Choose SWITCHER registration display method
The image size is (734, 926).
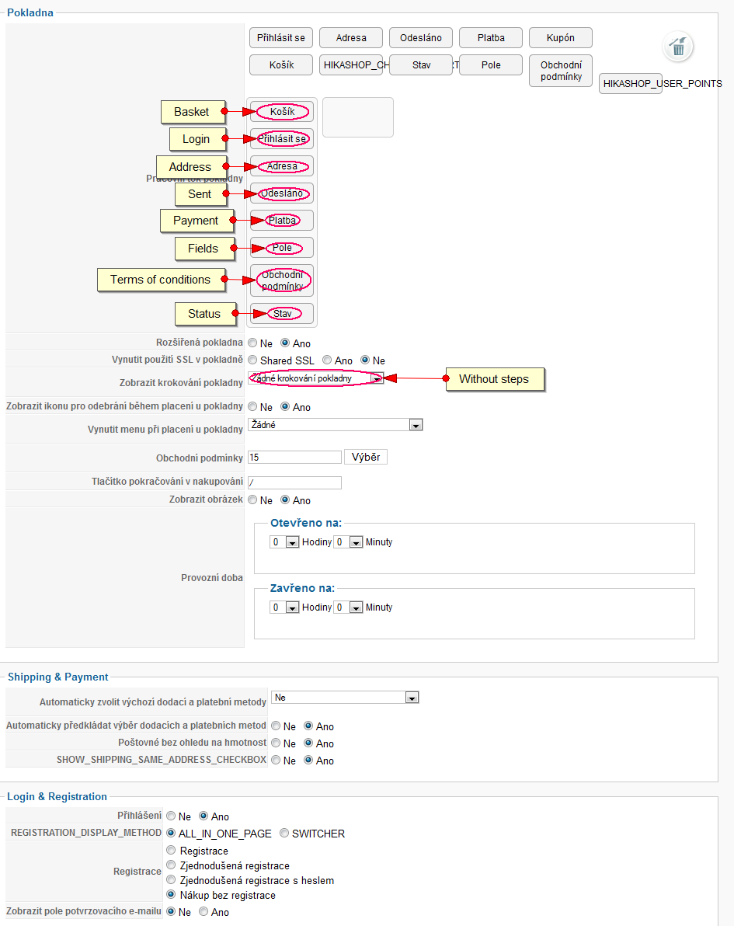coord(284,834)
